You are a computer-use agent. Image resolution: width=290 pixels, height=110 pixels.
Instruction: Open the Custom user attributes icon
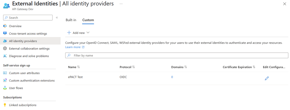click(5, 73)
